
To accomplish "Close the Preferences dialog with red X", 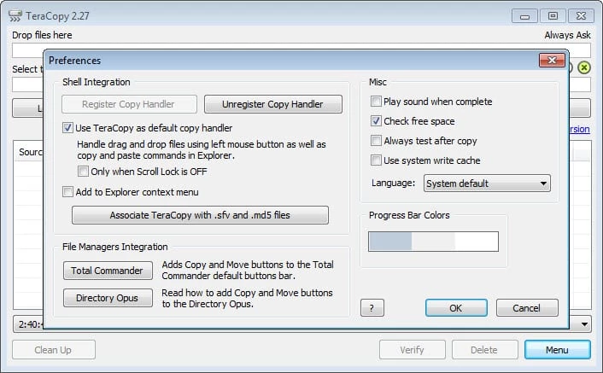I will pyautogui.click(x=549, y=61).
